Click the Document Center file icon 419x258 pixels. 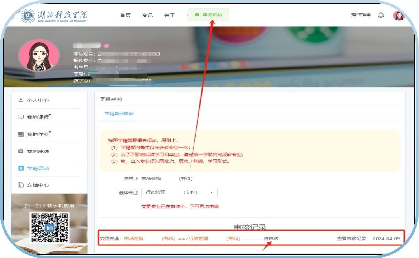[21, 185]
